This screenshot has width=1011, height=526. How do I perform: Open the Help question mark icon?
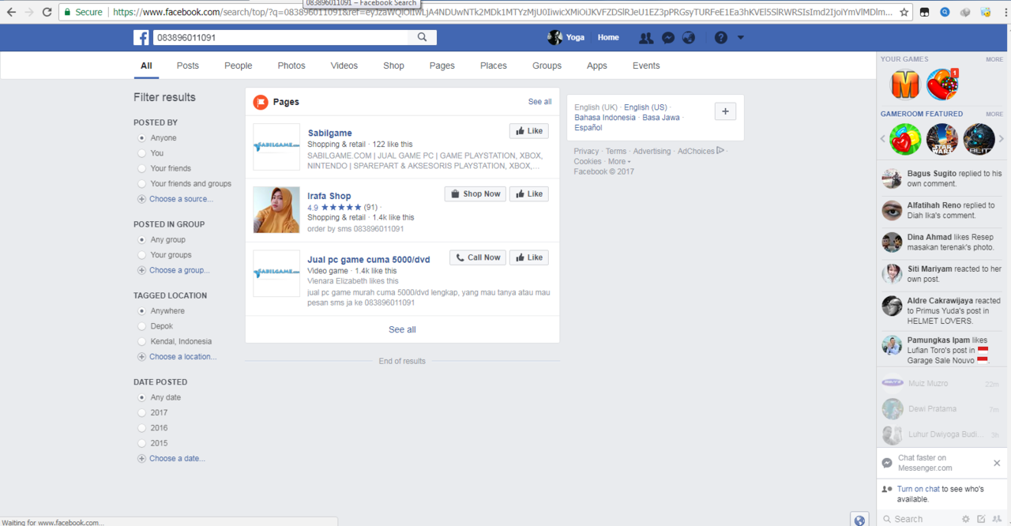(721, 38)
